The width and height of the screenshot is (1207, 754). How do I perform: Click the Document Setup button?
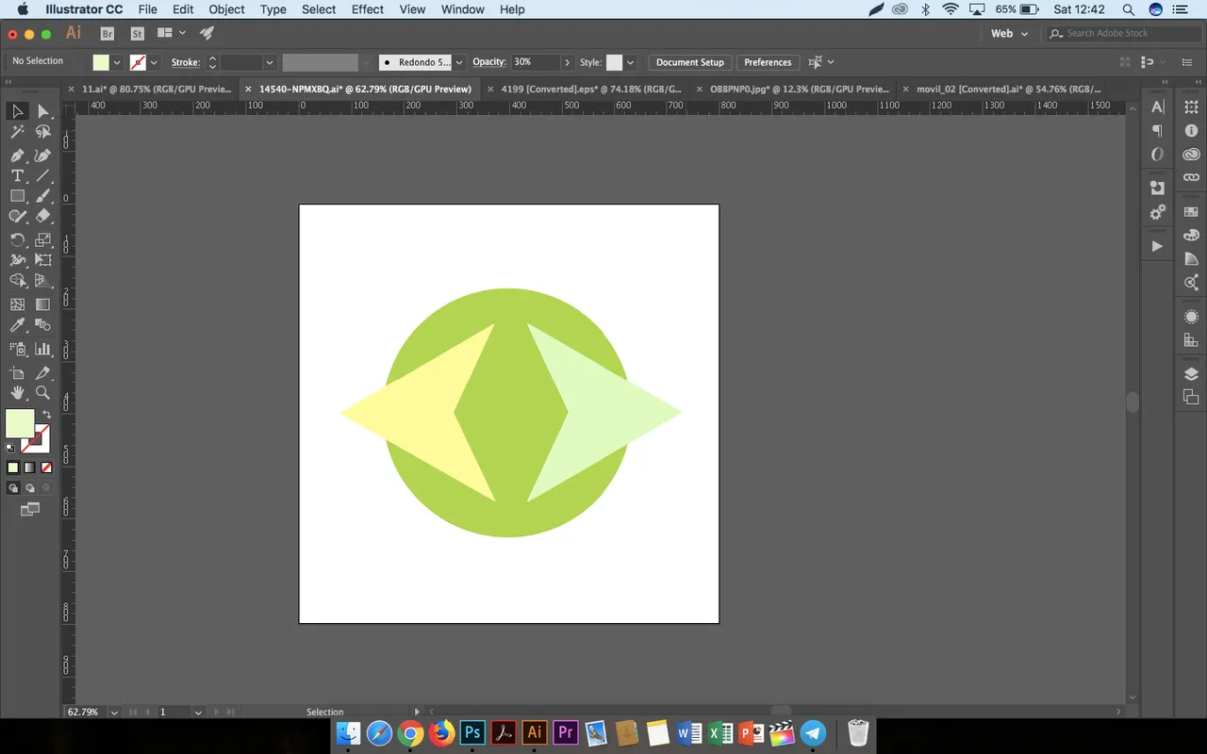point(690,62)
